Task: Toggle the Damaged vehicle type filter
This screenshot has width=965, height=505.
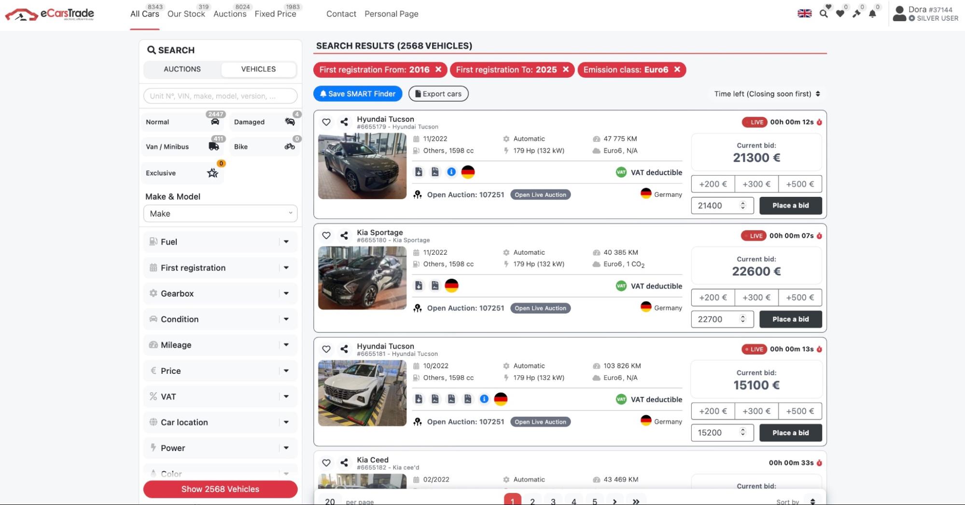Action: [264, 122]
